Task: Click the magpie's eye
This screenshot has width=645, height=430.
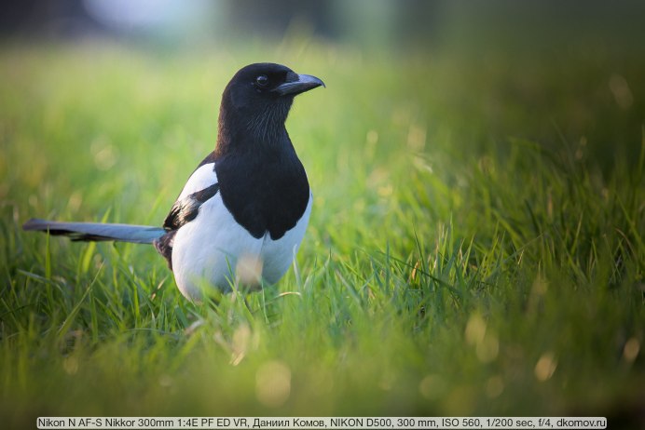Action: [262, 80]
